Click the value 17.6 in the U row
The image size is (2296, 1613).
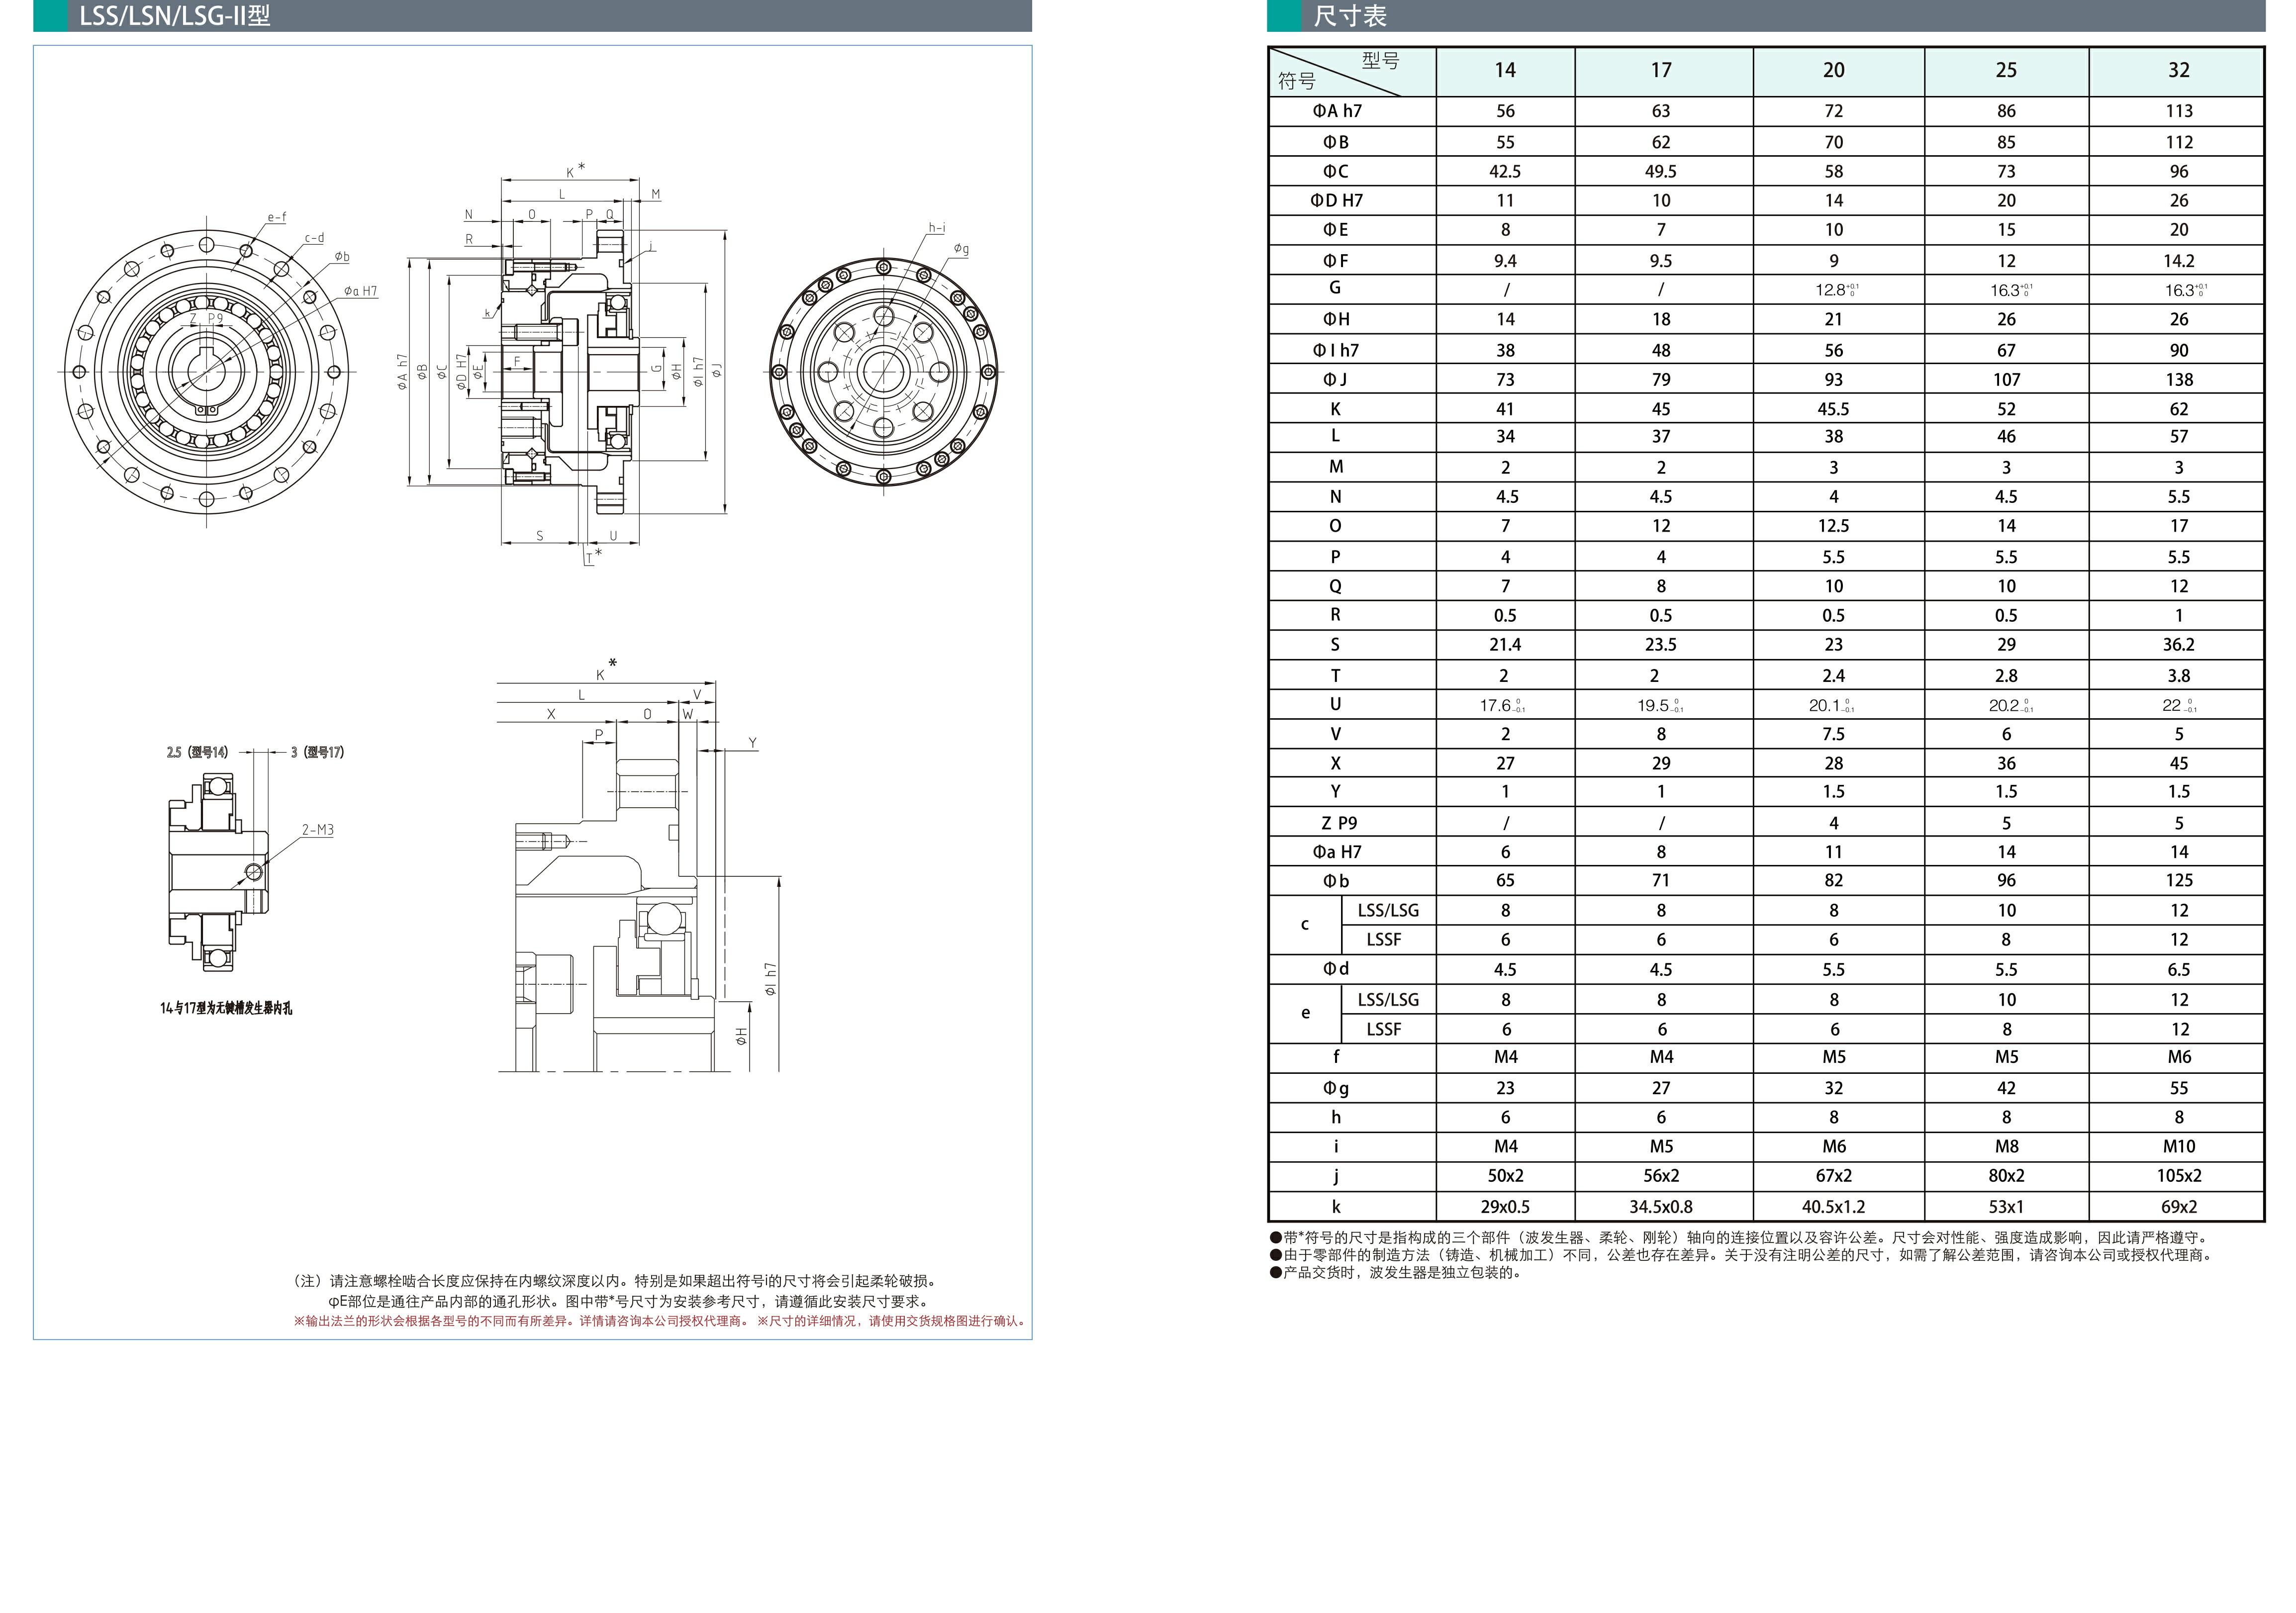[x=1502, y=705]
